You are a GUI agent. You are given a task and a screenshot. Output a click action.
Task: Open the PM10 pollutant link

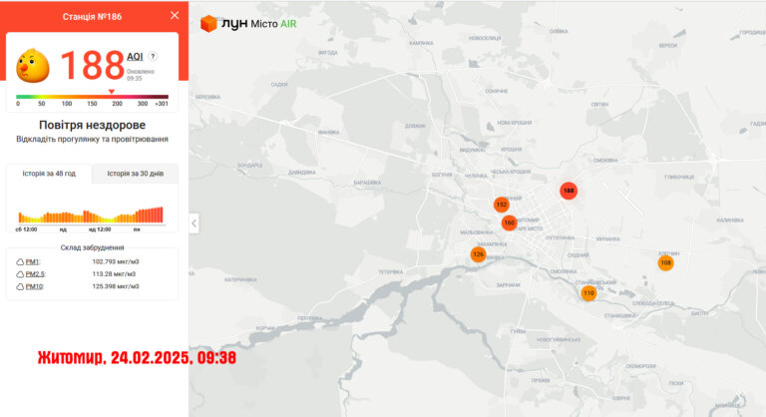pyautogui.click(x=34, y=286)
